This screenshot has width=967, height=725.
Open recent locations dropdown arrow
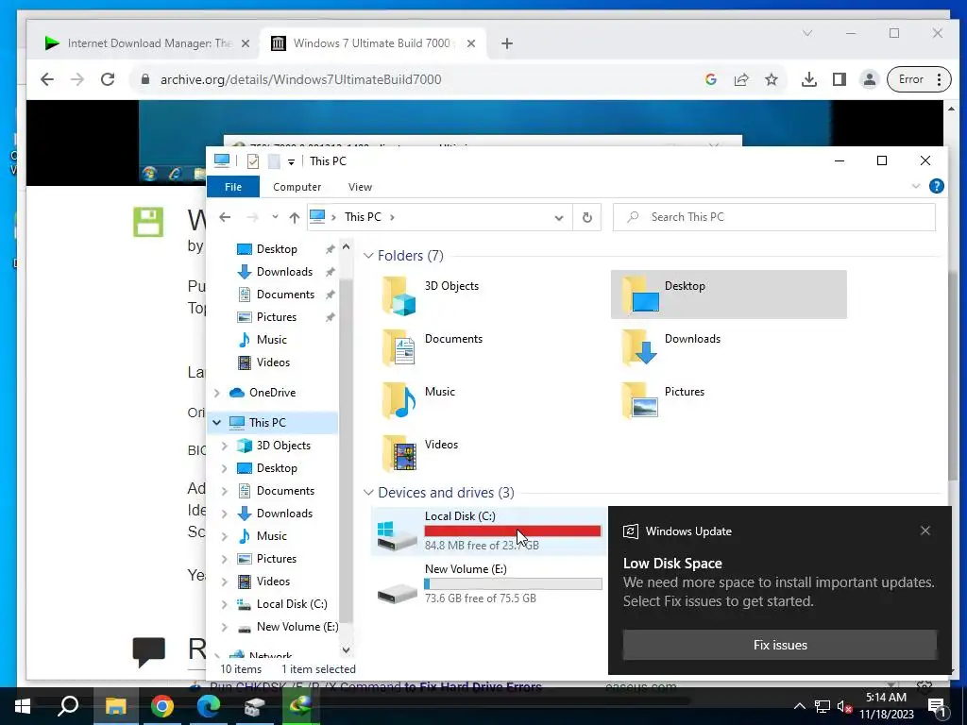point(275,217)
